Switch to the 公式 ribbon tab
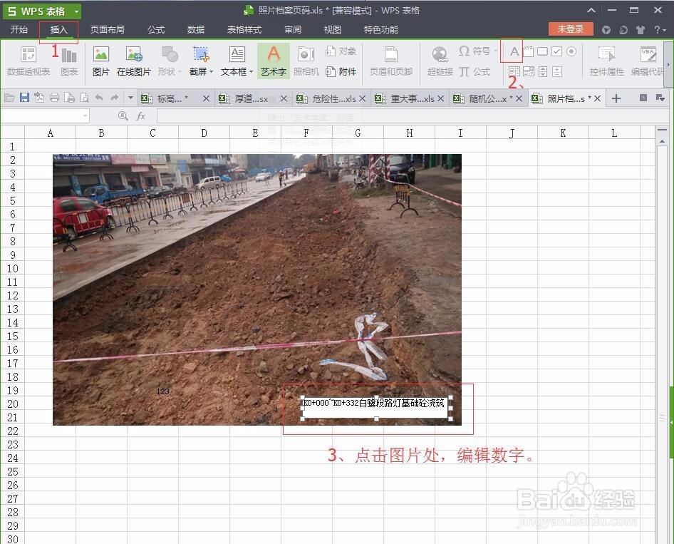 (x=156, y=29)
